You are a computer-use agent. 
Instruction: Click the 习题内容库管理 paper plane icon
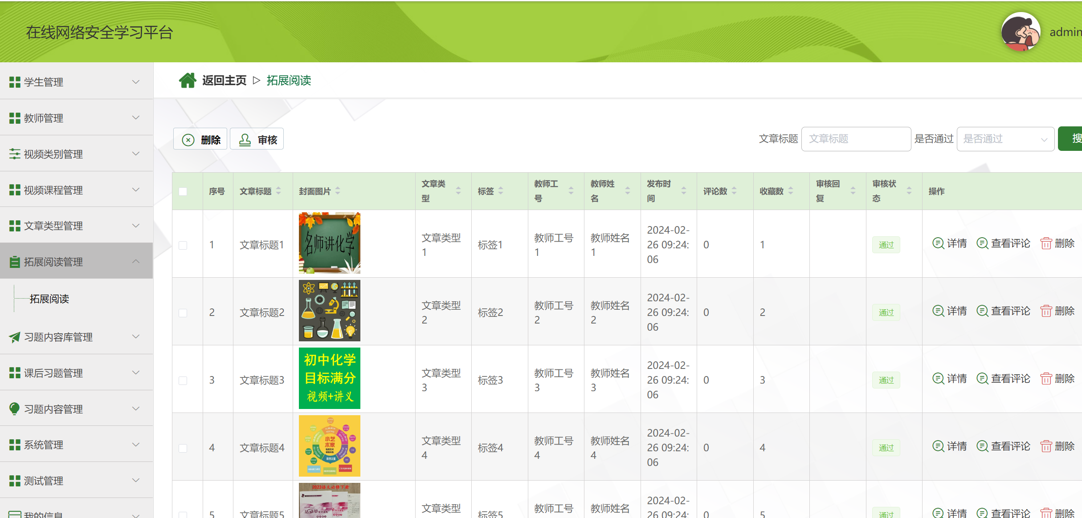(x=15, y=337)
